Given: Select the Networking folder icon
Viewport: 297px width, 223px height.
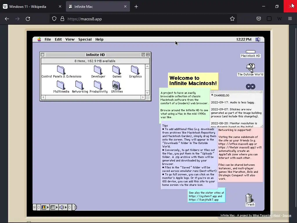Looking at the screenshot, I should click(79, 85).
